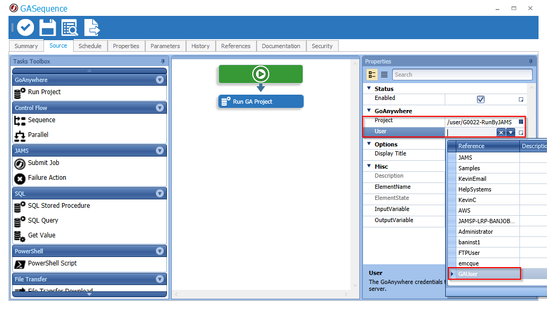Click the document export toolbar icon
The height and width of the screenshot is (312, 547).
coord(92,27)
